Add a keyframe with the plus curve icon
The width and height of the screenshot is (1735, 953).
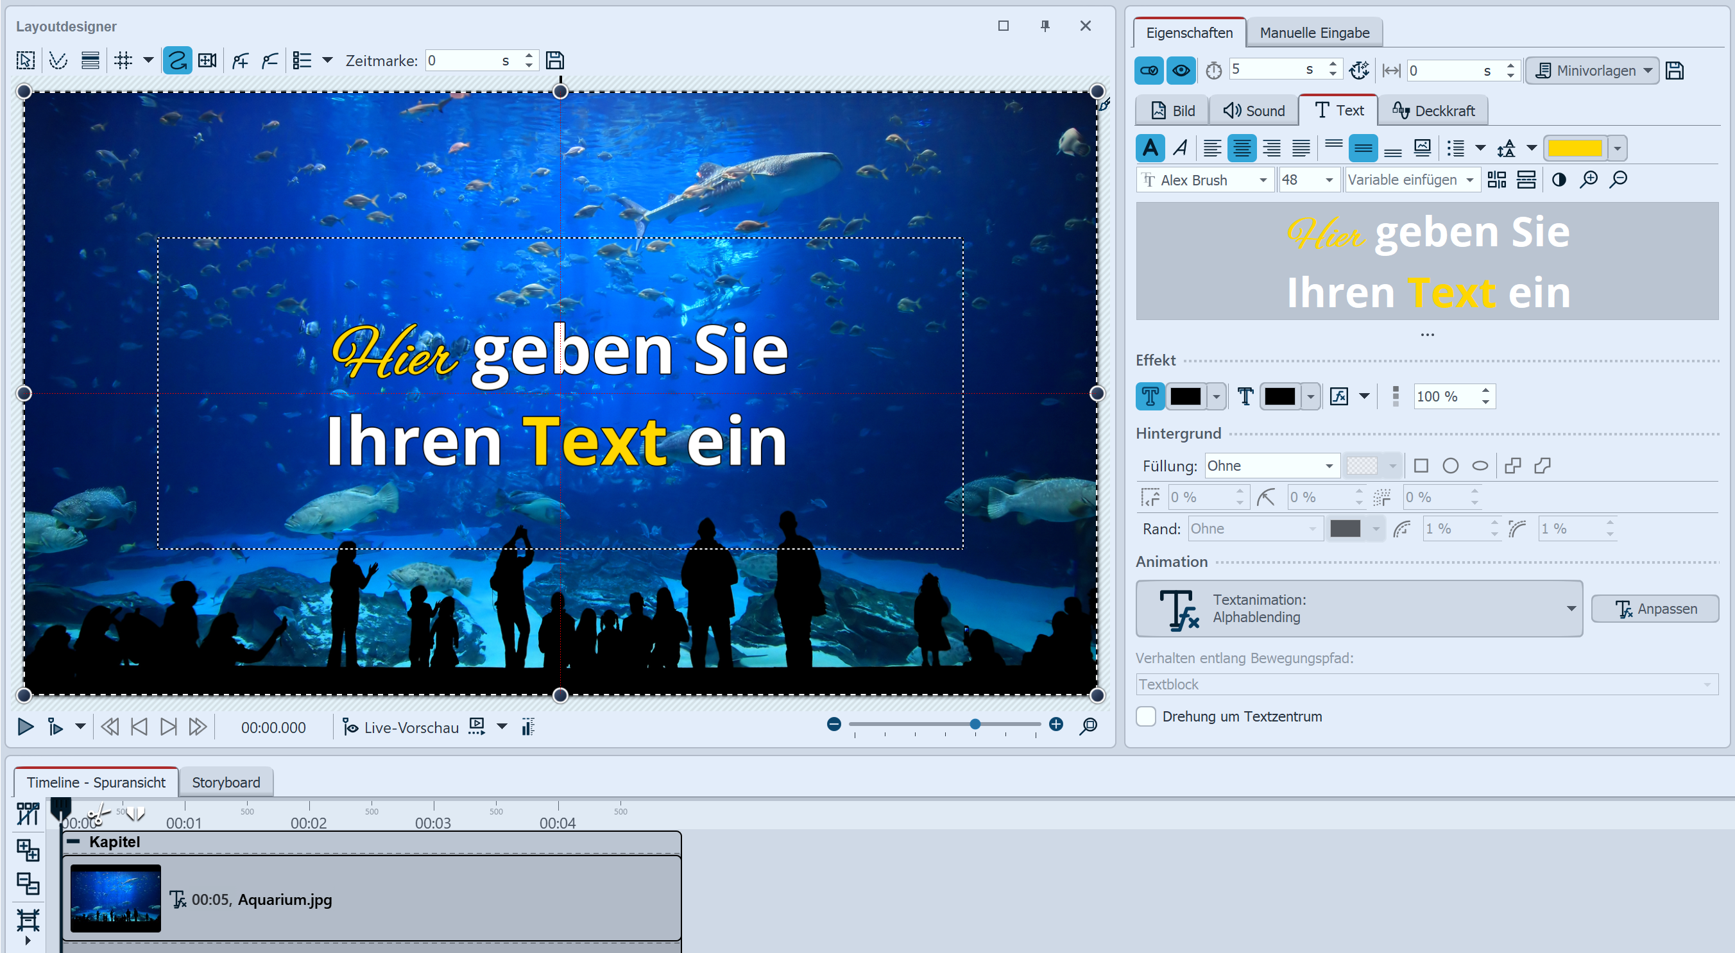pos(240,60)
